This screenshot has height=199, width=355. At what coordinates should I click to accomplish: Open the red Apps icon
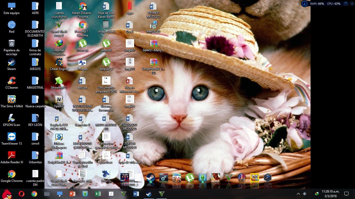tap(130, 8)
